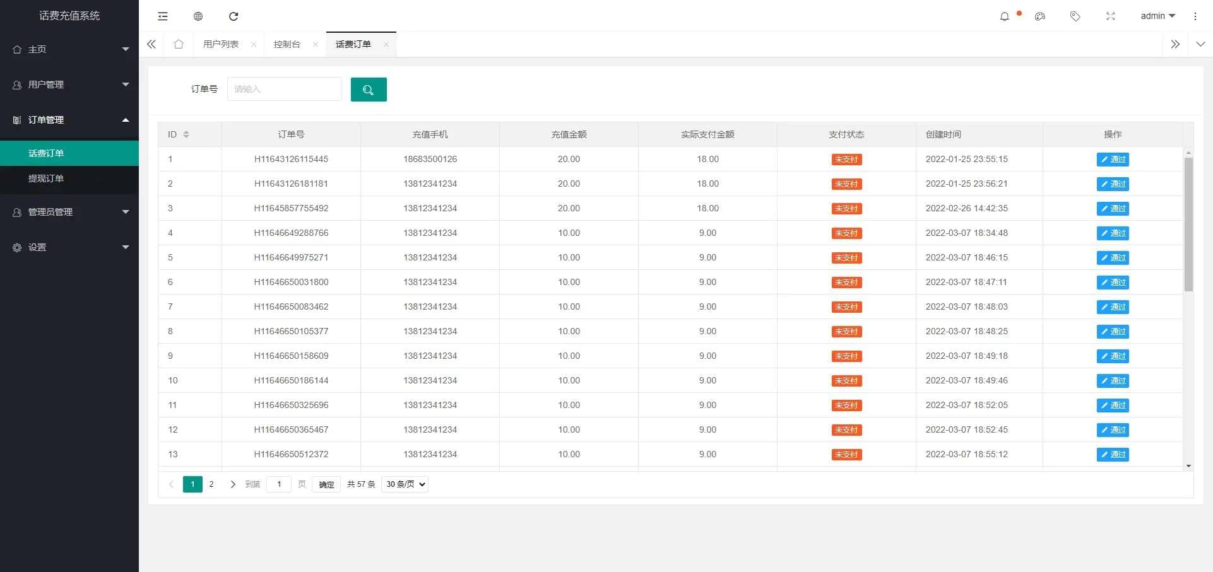Click the 确定 pagination button
1213x572 pixels.
tap(326, 484)
